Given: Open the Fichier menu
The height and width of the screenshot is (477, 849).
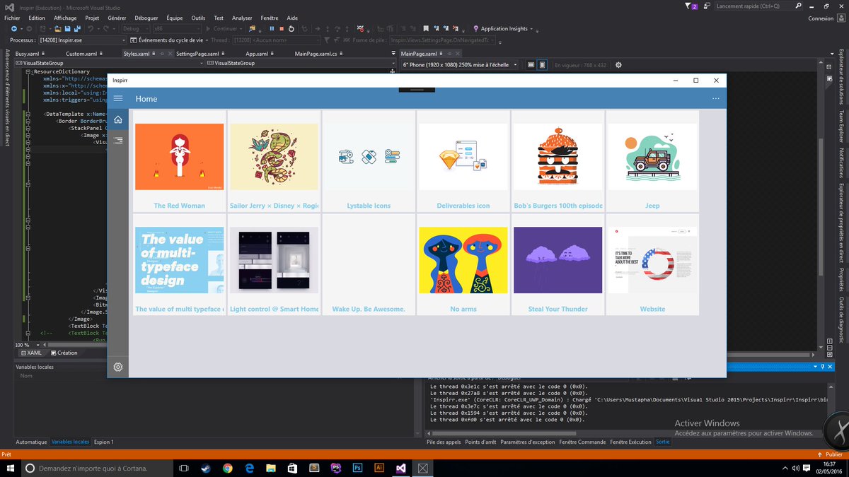Looking at the screenshot, I should pyautogui.click(x=12, y=18).
